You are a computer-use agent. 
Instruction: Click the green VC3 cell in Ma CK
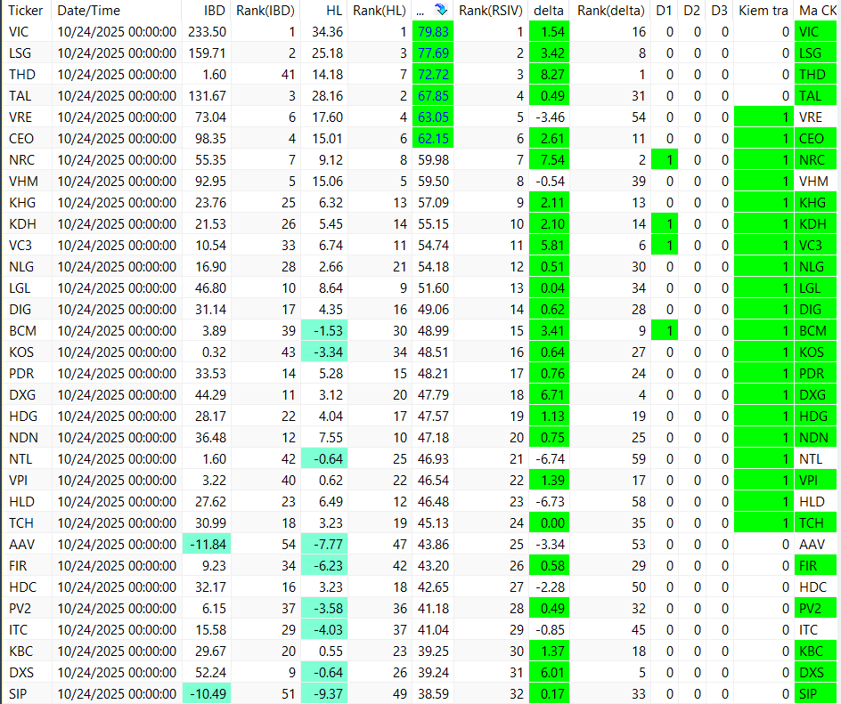click(x=815, y=246)
